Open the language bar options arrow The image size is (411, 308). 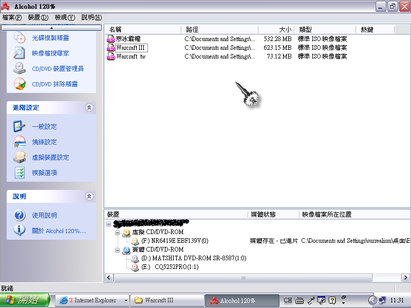pyautogui.click(x=343, y=303)
